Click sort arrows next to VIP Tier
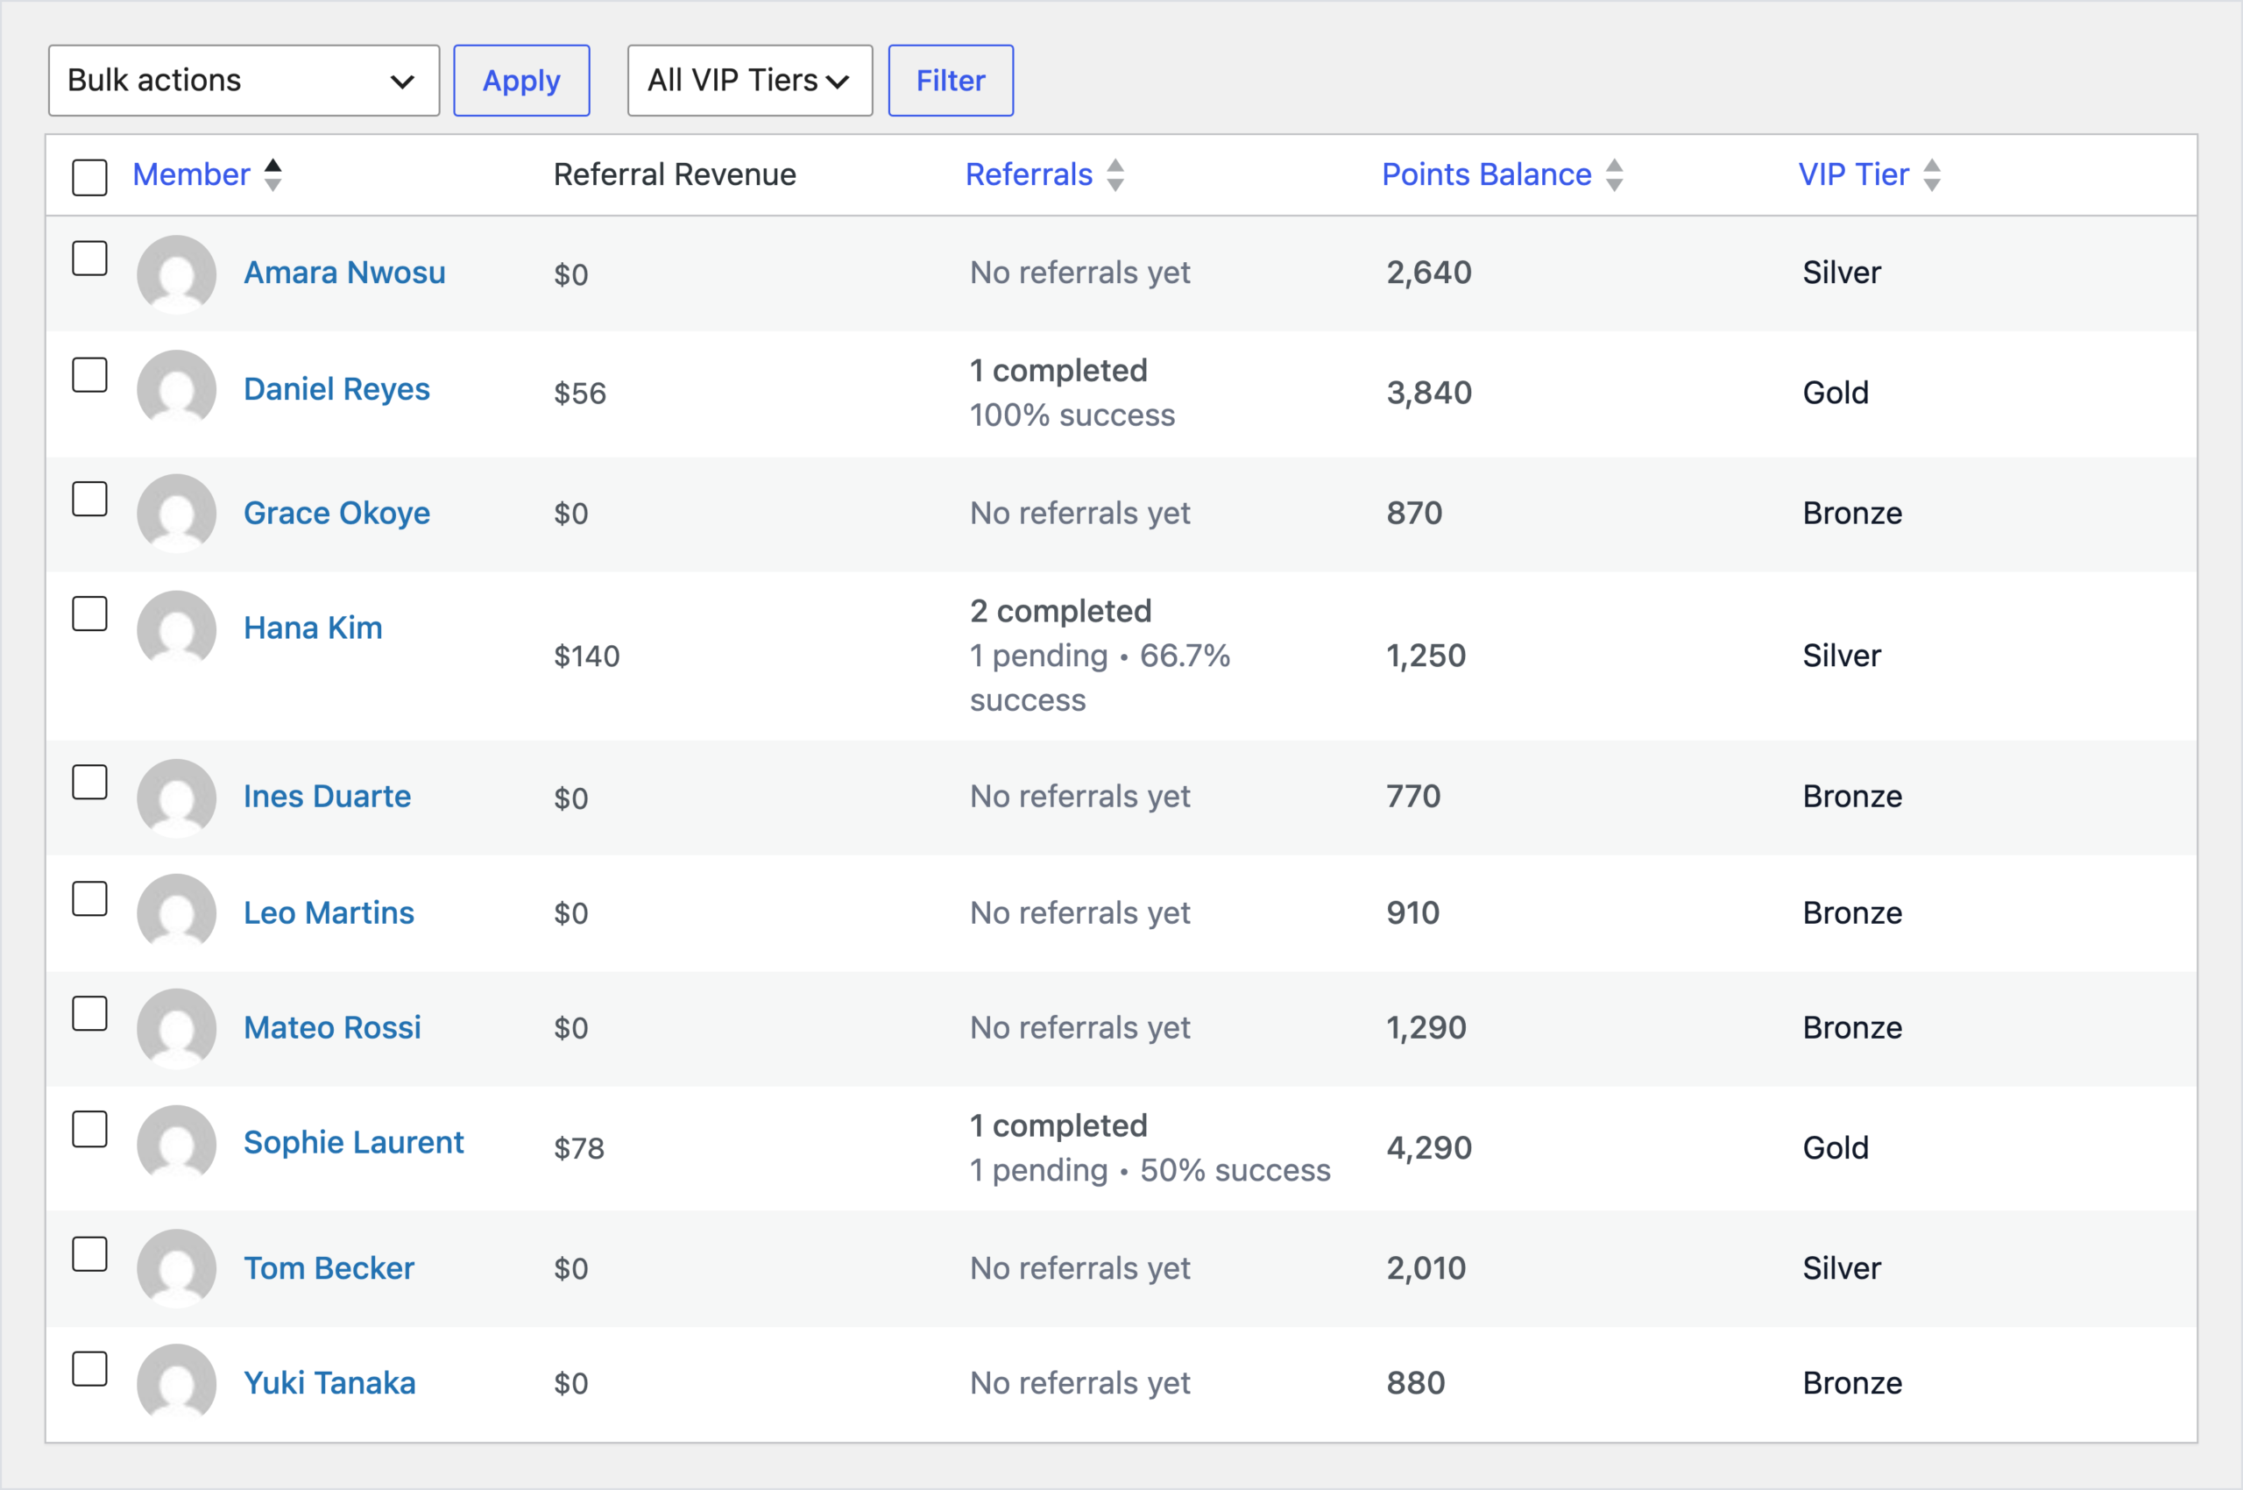This screenshot has width=2243, height=1490. (x=1931, y=174)
